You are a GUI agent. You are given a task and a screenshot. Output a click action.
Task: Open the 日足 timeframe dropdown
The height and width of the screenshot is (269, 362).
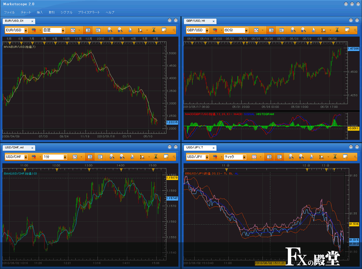63,30
